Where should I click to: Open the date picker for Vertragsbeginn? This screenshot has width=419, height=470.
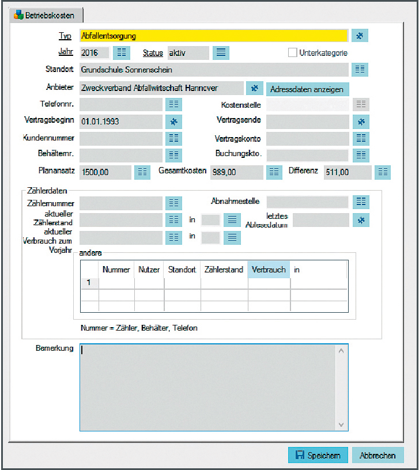click(x=173, y=122)
